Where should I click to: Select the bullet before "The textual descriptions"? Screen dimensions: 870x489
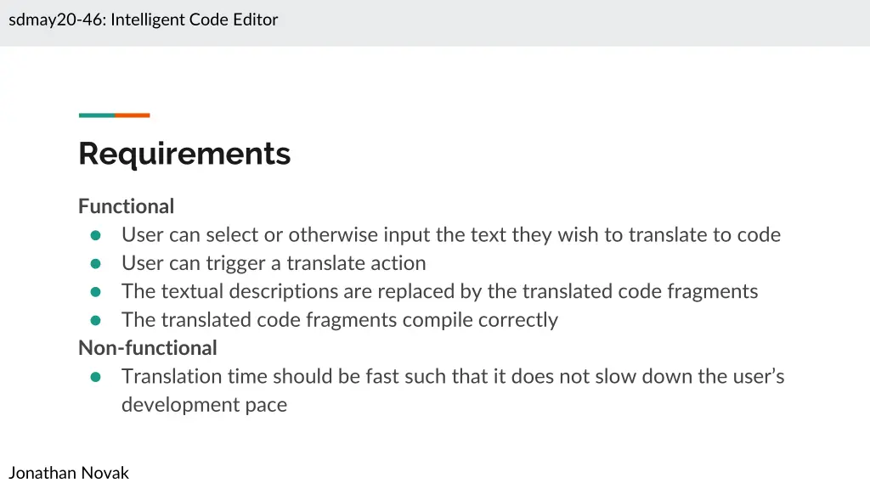(96, 292)
